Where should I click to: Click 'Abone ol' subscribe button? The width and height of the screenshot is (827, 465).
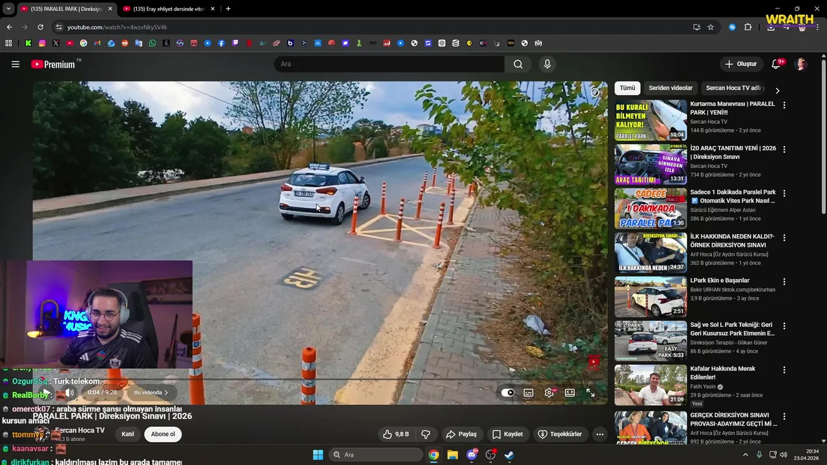(x=163, y=434)
